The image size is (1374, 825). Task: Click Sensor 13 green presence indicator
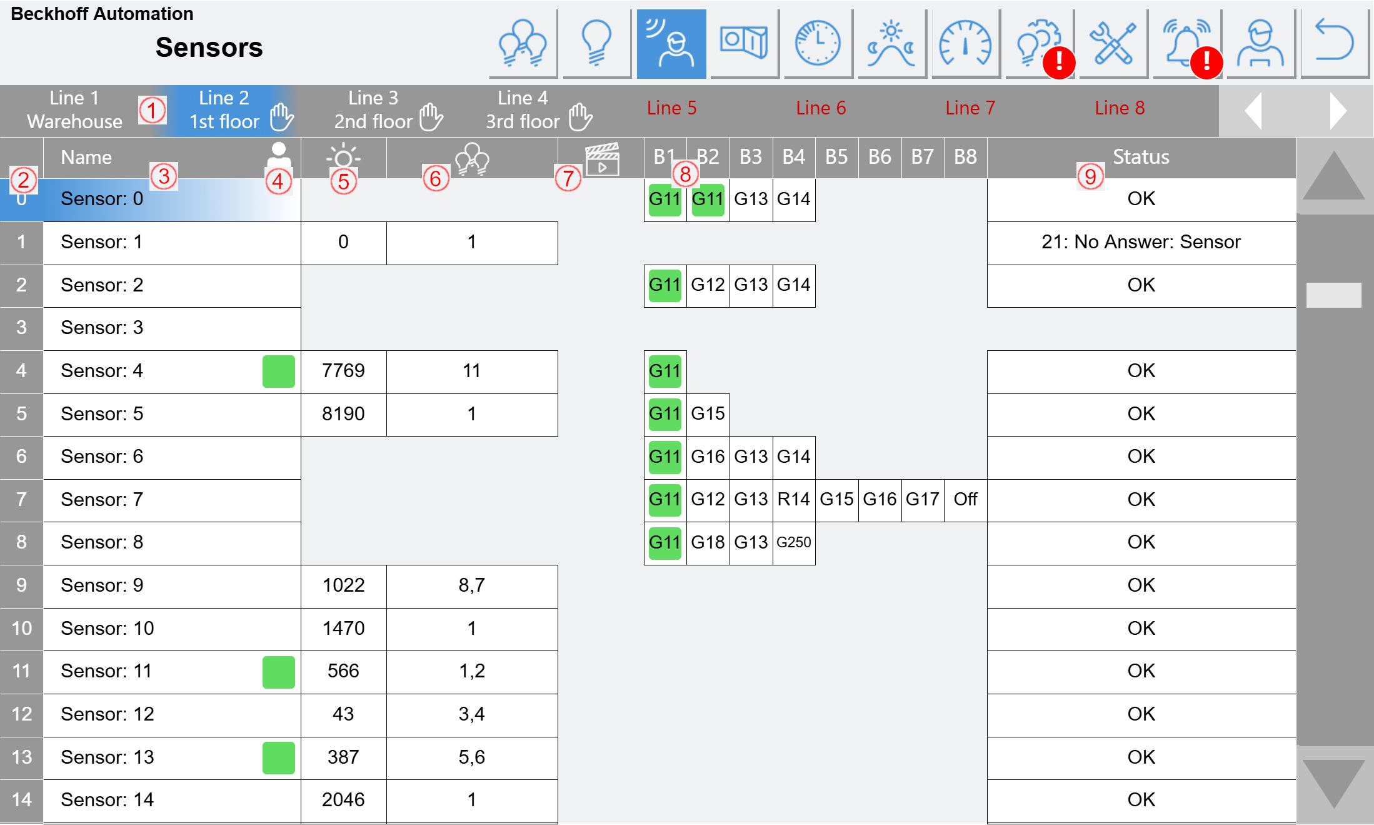pyautogui.click(x=279, y=758)
